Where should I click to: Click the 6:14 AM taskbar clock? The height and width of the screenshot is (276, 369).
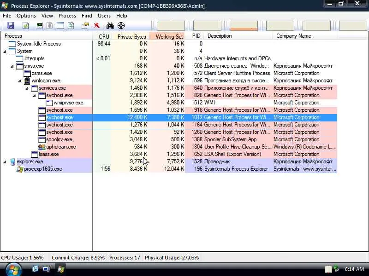point(354,269)
